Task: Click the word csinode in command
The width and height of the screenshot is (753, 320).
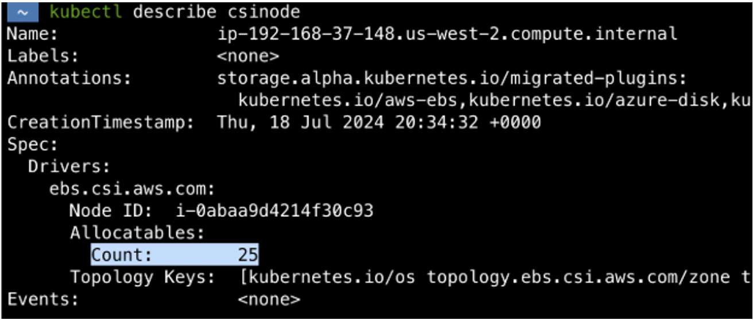Action: [x=263, y=12]
